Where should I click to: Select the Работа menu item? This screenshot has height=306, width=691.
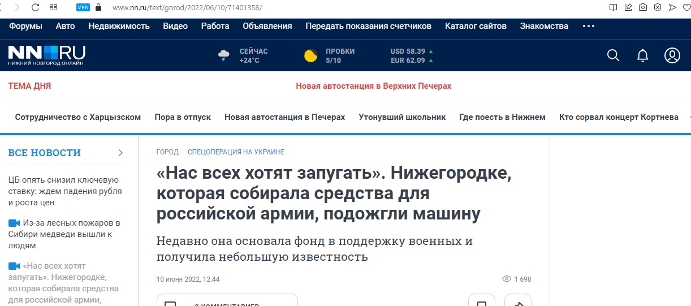tap(215, 26)
